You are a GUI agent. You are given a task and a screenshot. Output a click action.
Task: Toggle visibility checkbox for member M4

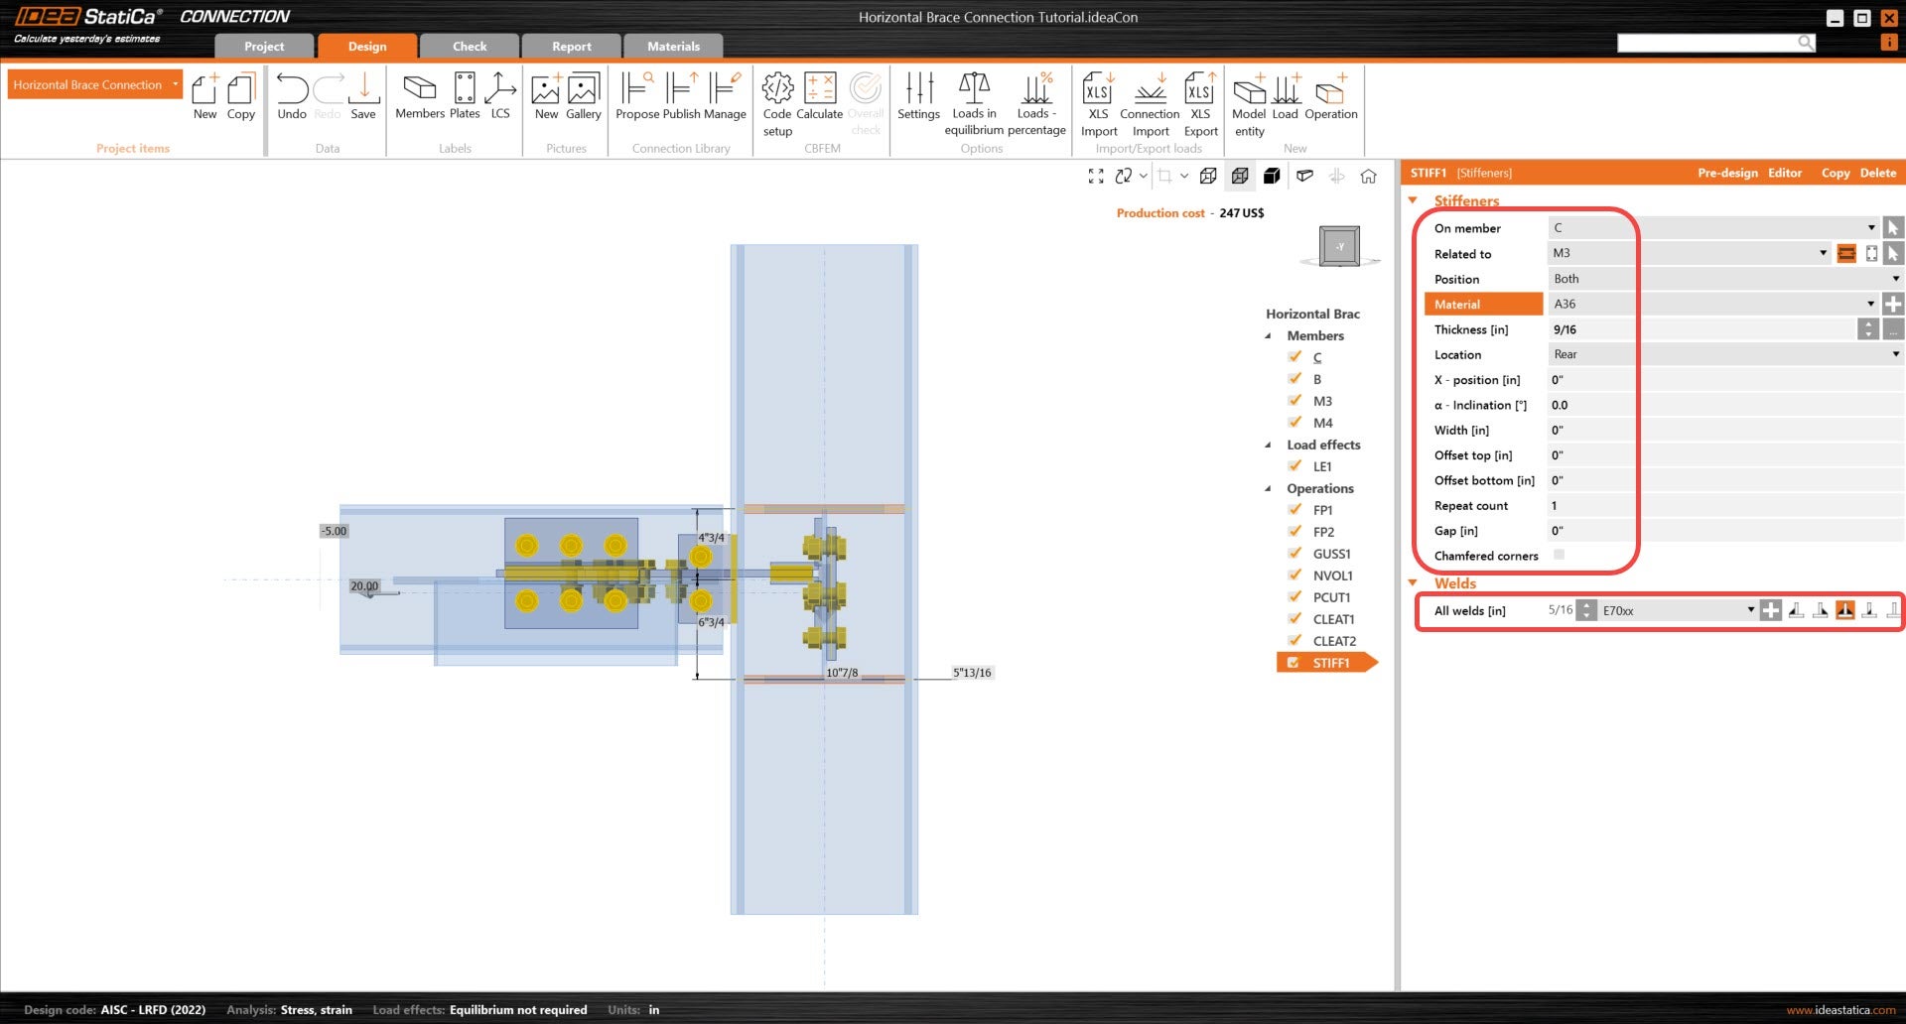click(1294, 423)
